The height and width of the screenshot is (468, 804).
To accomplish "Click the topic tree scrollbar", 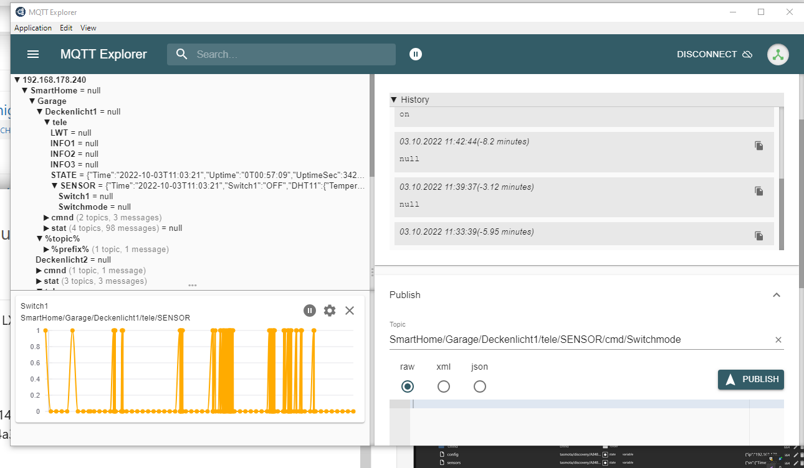I will (372, 126).
